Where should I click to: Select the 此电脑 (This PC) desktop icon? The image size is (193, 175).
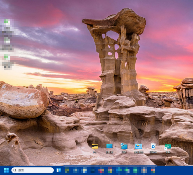click(109, 146)
